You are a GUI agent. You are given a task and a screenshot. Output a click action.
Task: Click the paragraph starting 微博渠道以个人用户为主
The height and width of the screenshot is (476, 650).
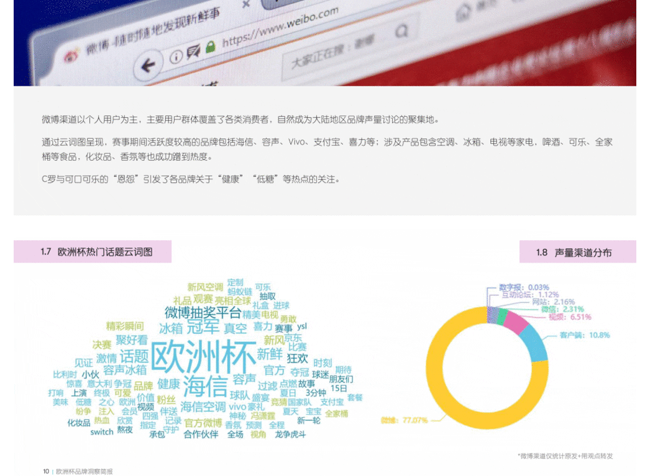[x=240, y=120]
